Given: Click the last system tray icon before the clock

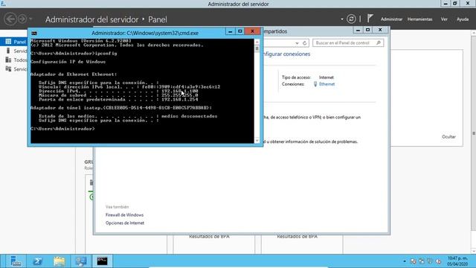Looking at the screenshot, I should [438, 261].
